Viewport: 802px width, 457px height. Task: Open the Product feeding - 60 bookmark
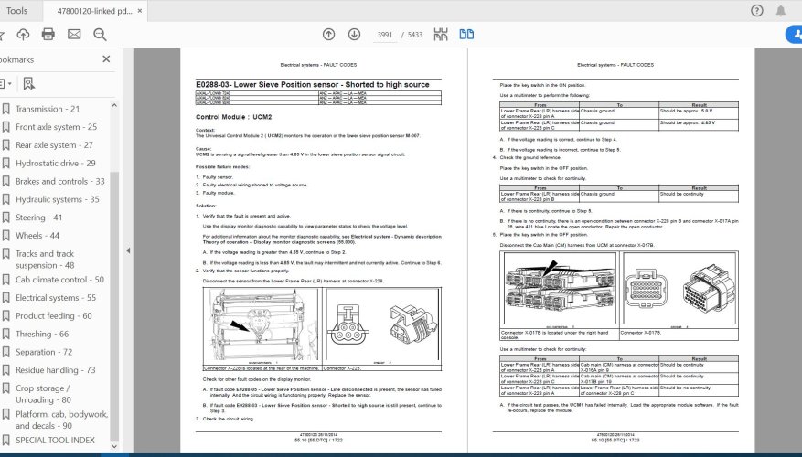(x=54, y=316)
